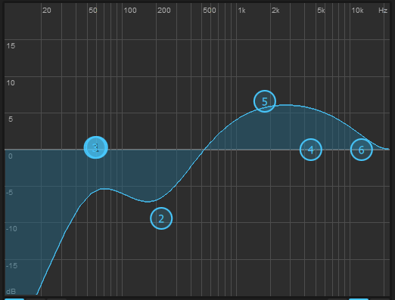Click the 1k frequency axis label
This screenshot has width=395, height=300.
241,11
